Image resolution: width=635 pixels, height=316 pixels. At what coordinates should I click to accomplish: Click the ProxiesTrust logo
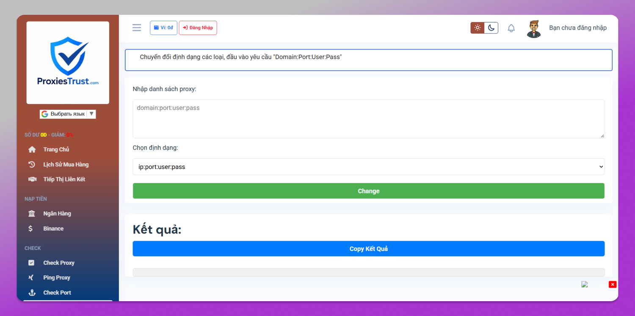pyautogui.click(x=68, y=63)
